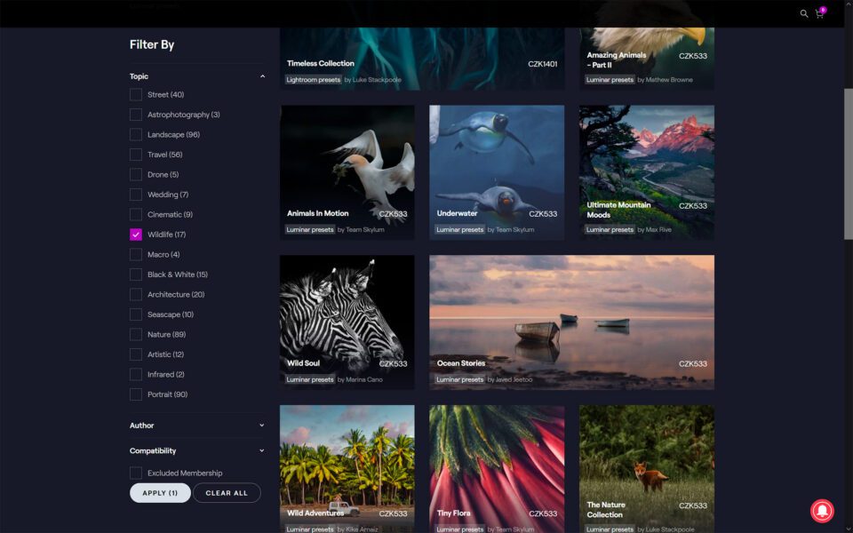Click author Luke Stackpoole on Timeless Collection
Image resolution: width=853 pixels, height=533 pixels.
pos(377,80)
